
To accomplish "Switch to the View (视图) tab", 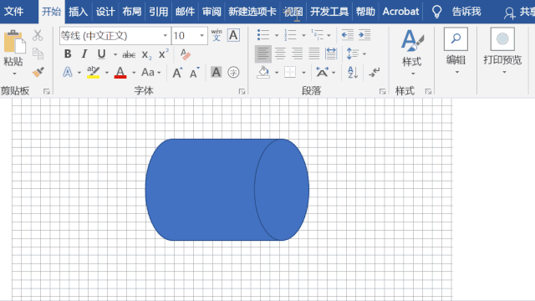I will [x=293, y=12].
